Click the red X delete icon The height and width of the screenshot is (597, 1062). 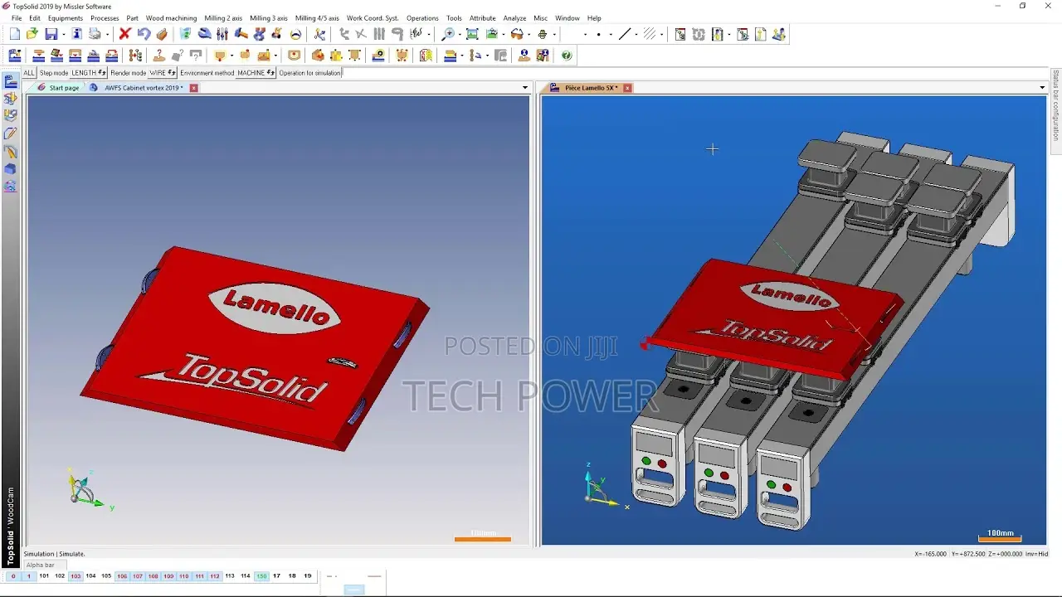click(x=124, y=34)
